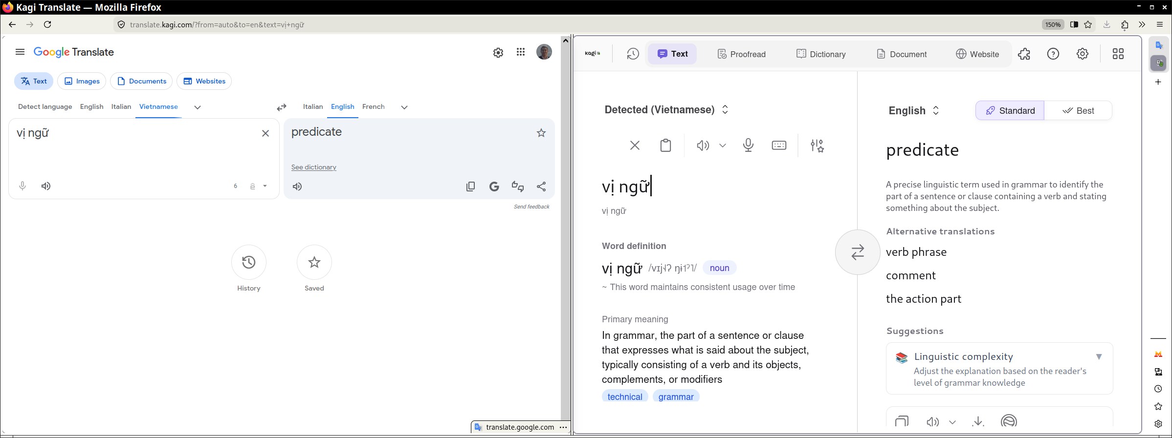
Task: Share the Google translation result
Action: pos(541,187)
